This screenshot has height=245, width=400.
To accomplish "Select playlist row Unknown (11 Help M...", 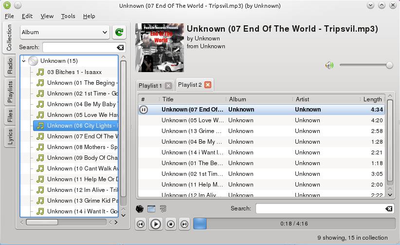I will click(261, 185).
